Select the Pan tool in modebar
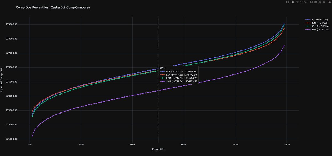 pyautogui.click(x=297, y=2)
